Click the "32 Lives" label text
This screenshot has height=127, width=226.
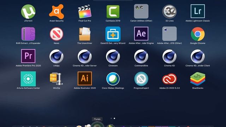tap(169, 21)
